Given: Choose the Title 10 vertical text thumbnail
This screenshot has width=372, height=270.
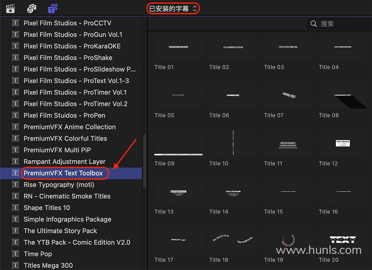Looking at the screenshot, I should tap(233, 143).
